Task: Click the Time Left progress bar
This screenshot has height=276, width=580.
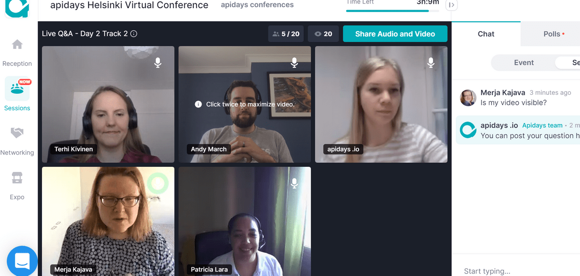Action: (x=393, y=11)
